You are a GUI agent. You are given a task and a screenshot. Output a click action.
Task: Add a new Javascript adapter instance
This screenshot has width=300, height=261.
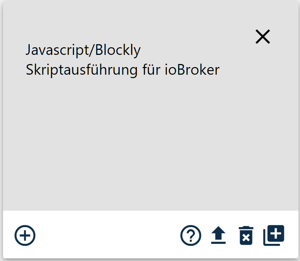(25, 235)
